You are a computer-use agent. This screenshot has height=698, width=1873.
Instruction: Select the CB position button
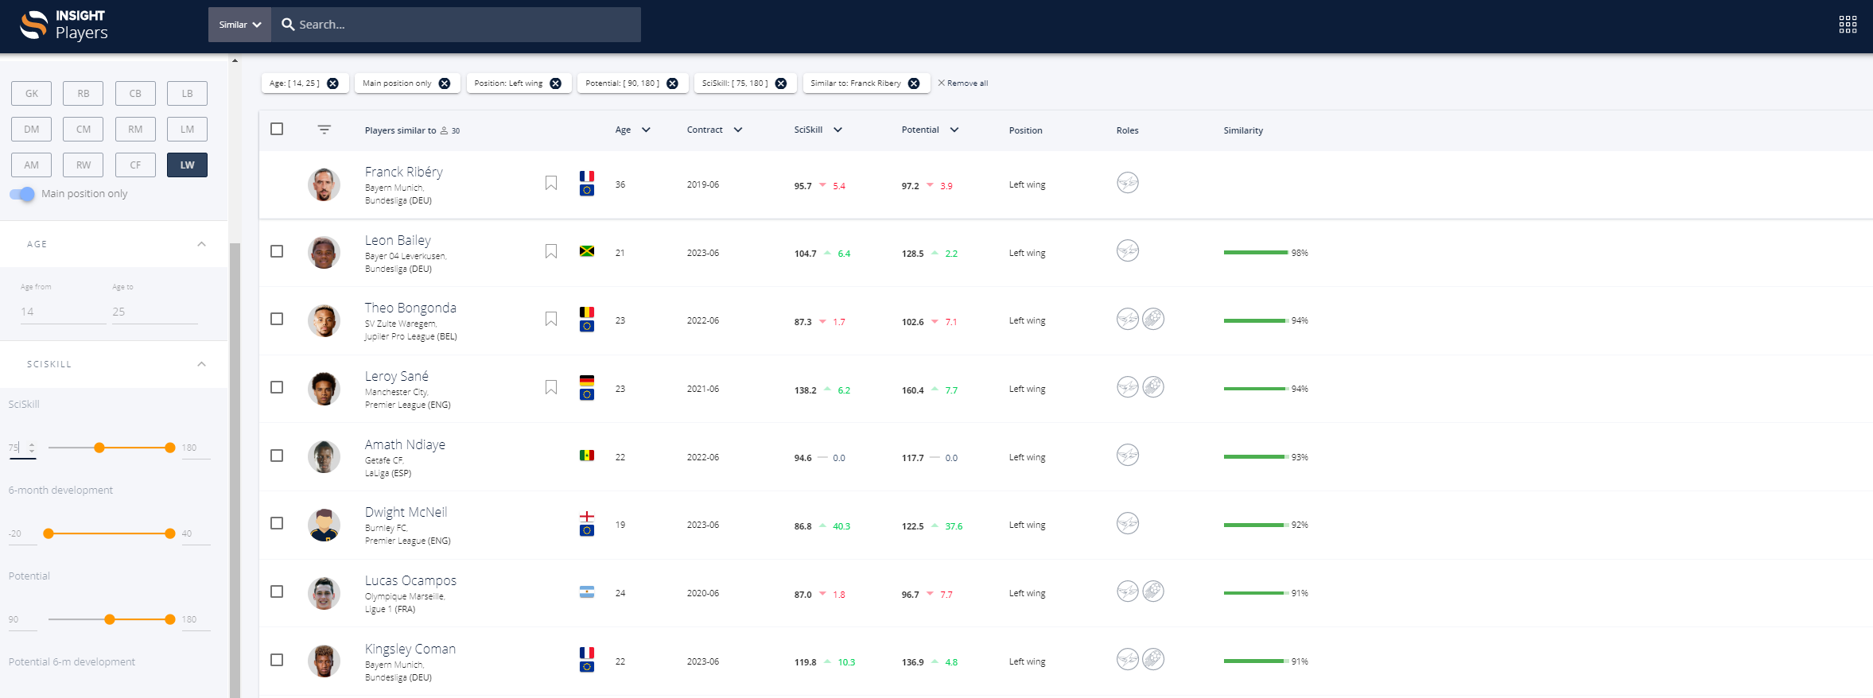pos(135,93)
